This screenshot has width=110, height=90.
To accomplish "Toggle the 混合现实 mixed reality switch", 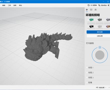I will coord(109,5).
